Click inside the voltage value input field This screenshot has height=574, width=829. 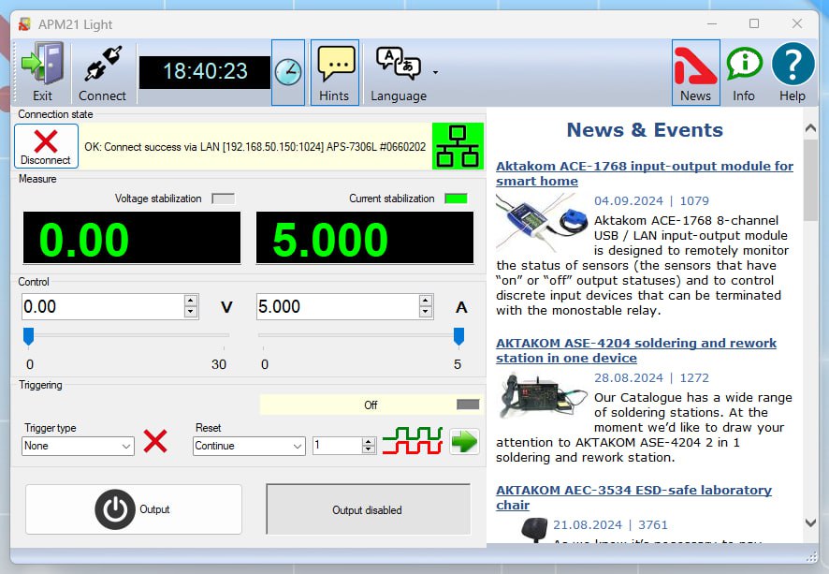[101, 307]
